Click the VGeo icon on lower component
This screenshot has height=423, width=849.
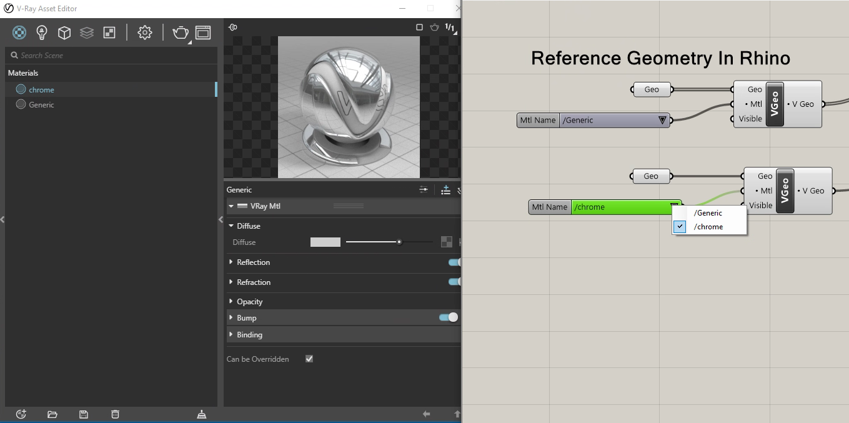click(785, 191)
